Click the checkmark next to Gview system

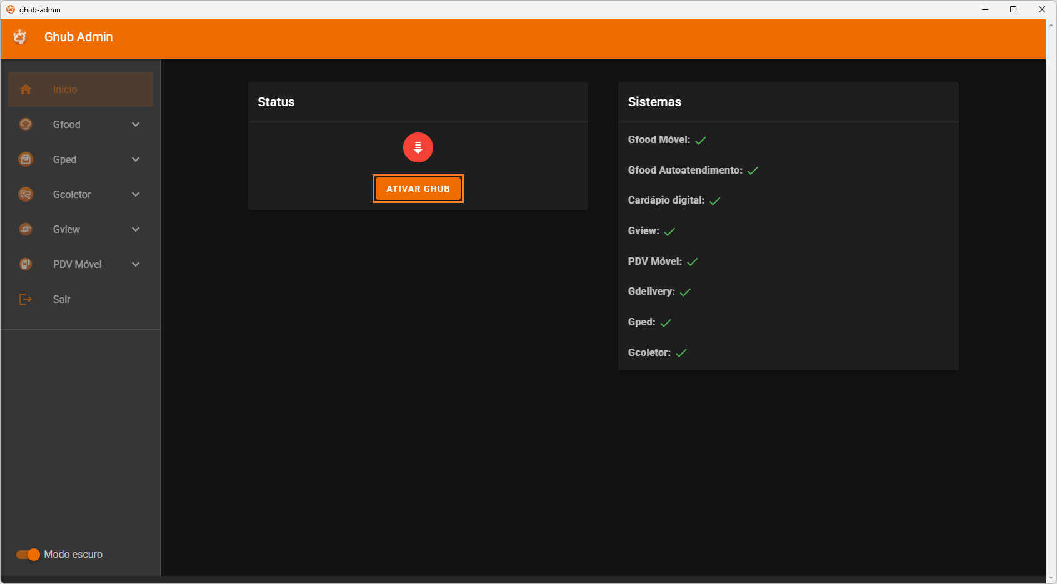coord(670,232)
